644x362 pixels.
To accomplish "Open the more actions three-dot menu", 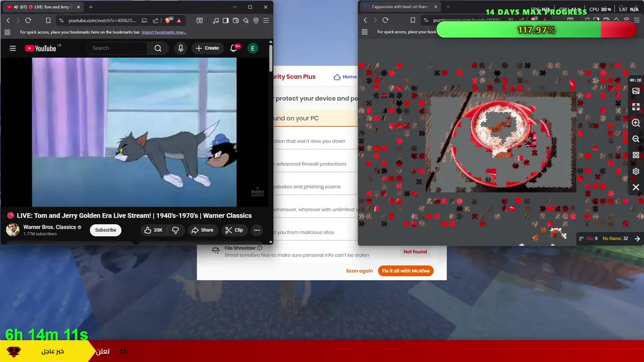I will coord(257,230).
